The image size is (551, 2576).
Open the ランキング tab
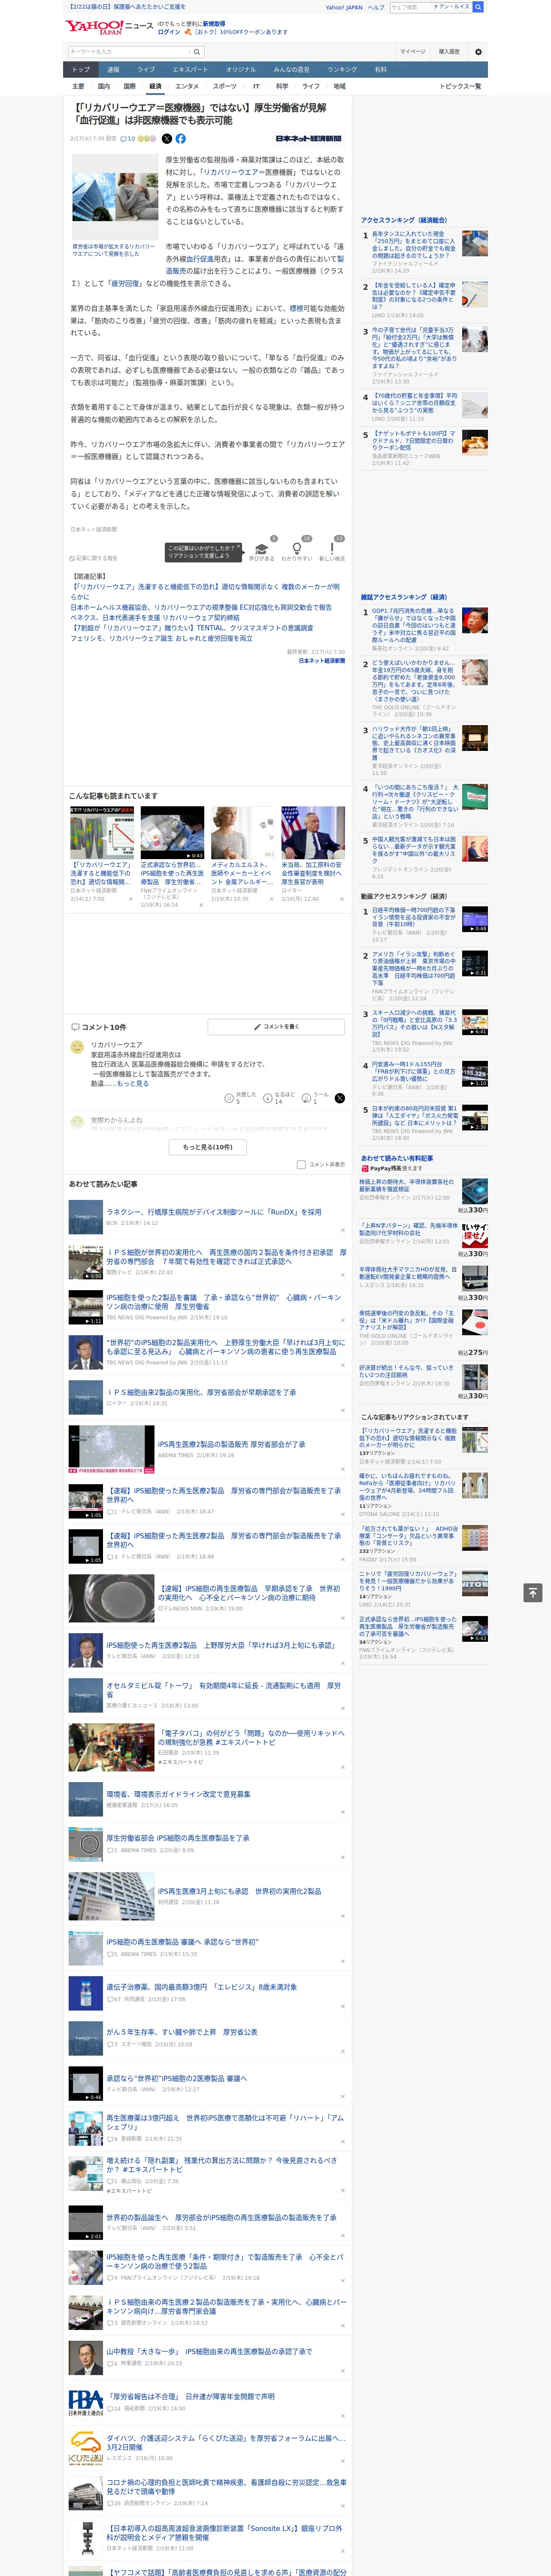[x=342, y=70]
